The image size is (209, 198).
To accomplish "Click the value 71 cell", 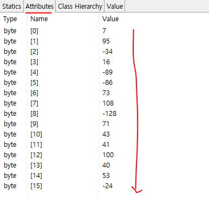I will tap(106, 124).
